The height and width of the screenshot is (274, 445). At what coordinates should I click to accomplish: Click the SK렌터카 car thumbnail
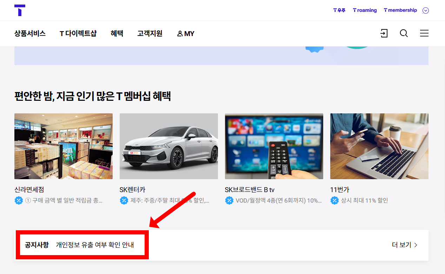pyautogui.click(x=169, y=146)
